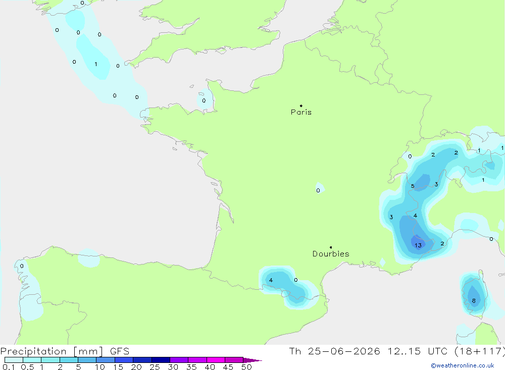Pick the 0.5–1 mm legend swatch
505x370 pixels.
(x=32, y=360)
